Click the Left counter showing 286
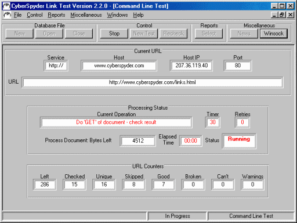 [45, 185]
